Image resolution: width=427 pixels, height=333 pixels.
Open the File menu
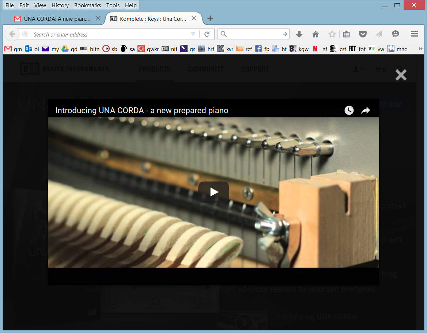(10, 5)
